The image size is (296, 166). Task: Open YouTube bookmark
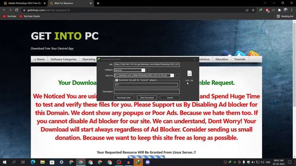point(9,17)
